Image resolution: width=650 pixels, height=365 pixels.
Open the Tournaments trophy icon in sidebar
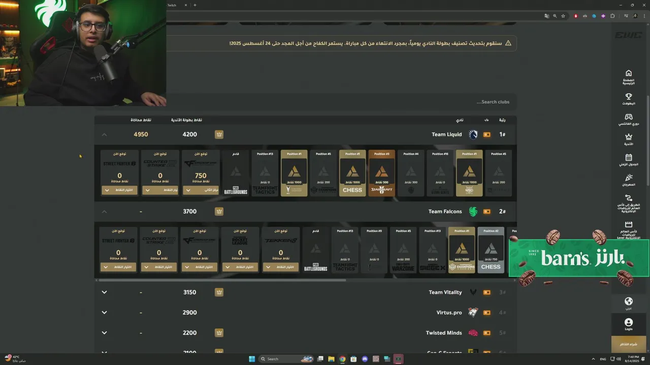click(x=629, y=96)
